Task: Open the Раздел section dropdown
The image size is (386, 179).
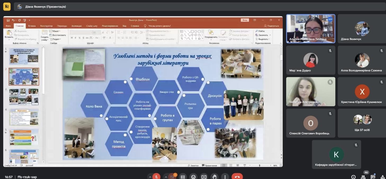Action: [55, 39]
